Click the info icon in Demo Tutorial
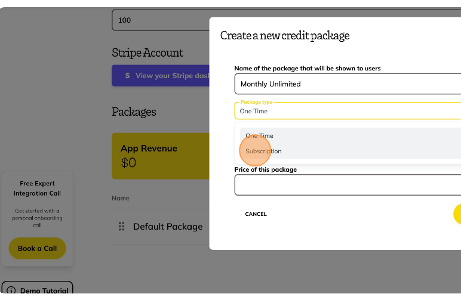The height and width of the screenshot is (300, 461). click(x=11, y=290)
